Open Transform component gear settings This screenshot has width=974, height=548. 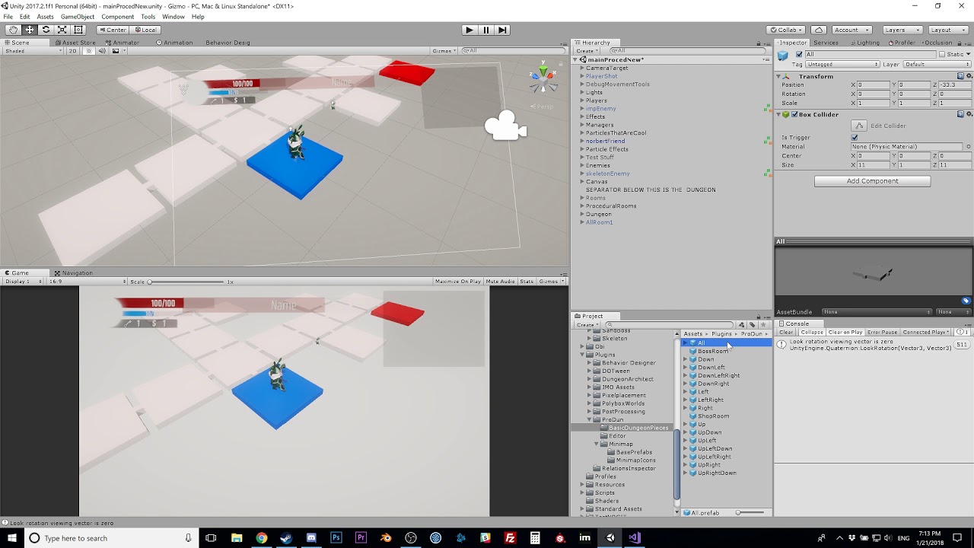tap(969, 76)
